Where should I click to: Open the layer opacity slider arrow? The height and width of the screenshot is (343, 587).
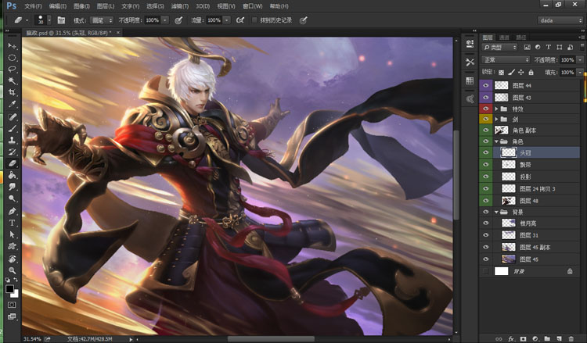point(580,60)
